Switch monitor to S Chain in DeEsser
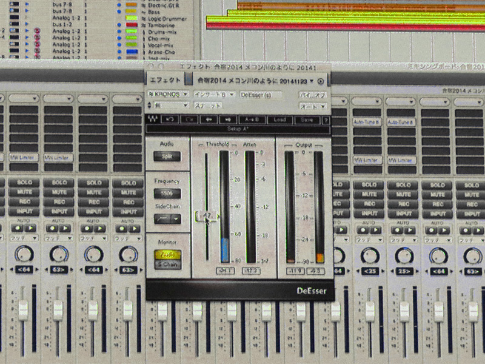The height and width of the screenshot is (364, 485). [x=168, y=265]
